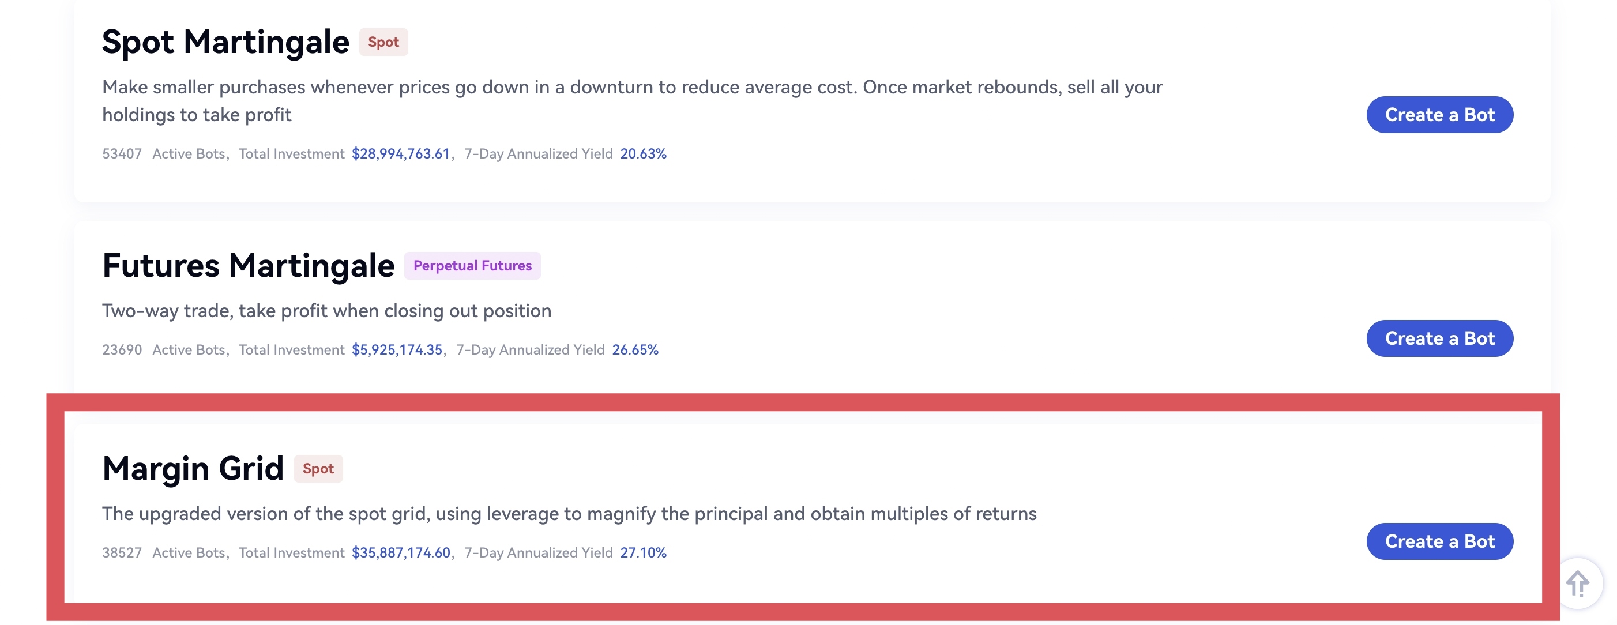Click the 27.10% annualized yield figure
Viewport: 1617px width, 625px height.
(x=643, y=553)
